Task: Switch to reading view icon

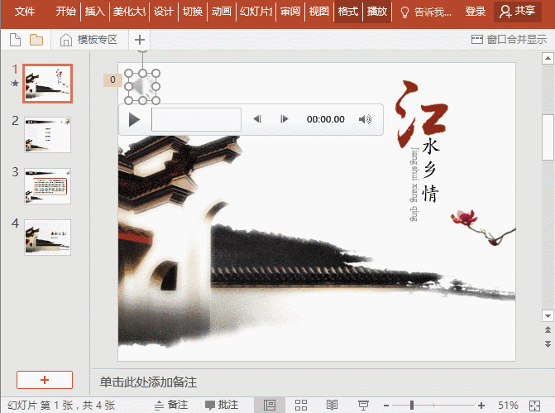Action: coord(332,405)
